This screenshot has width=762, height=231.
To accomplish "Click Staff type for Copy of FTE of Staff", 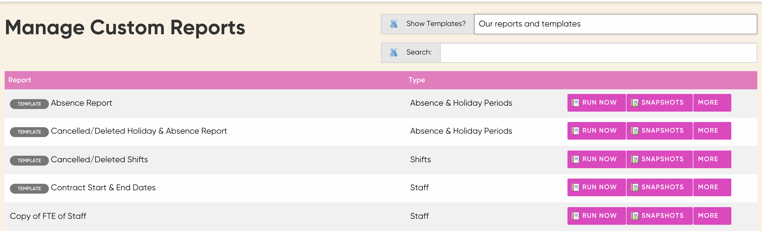I will [x=419, y=216].
